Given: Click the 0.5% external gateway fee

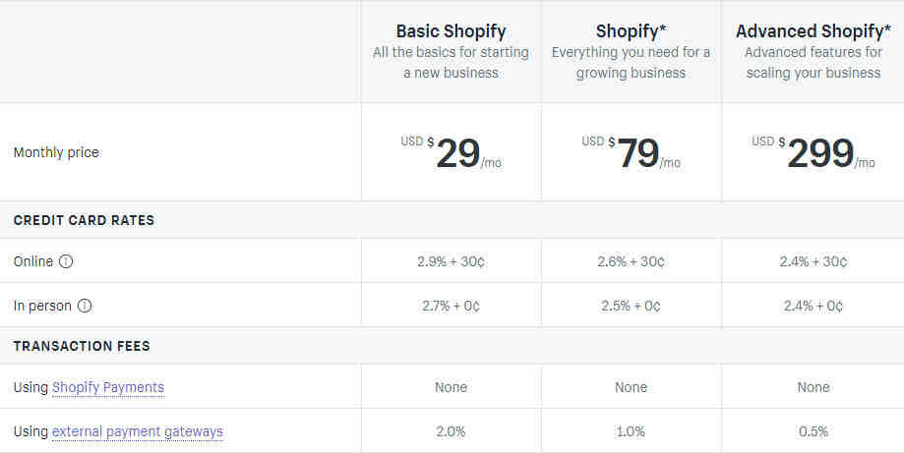Looking at the screenshot, I should (813, 431).
